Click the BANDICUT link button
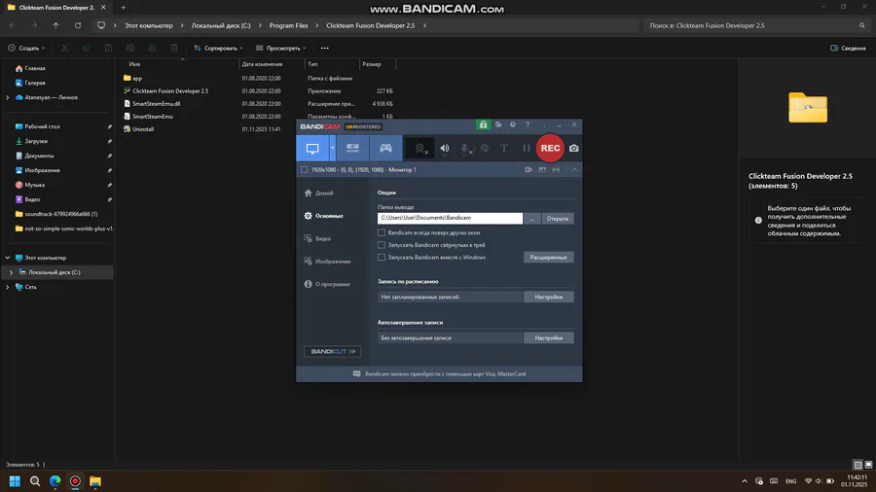The width and height of the screenshot is (876, 492). [x=333, y=351]
